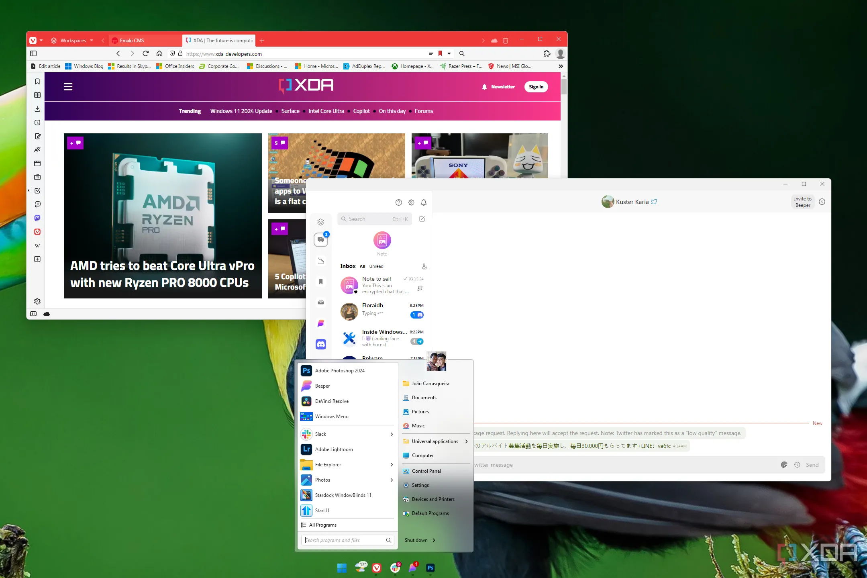Image resolution: width=867 pixels, height=578 pixels.
Task: Toggle reader view in Vivaldi address bar
Action: coord(431,53)
